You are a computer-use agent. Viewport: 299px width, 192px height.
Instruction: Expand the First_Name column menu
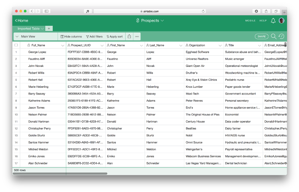tap(141, 45)
